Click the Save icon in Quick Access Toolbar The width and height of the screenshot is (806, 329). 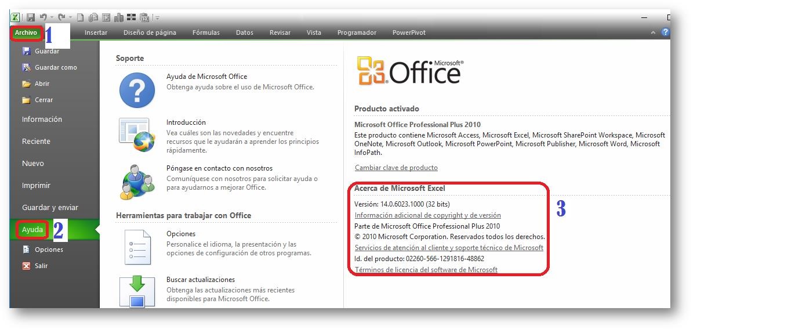coord(31,18)
